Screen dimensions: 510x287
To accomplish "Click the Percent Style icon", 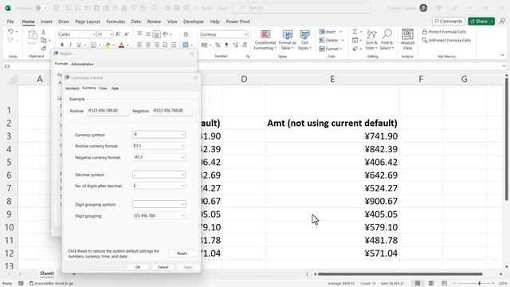I will coord(218,45).
